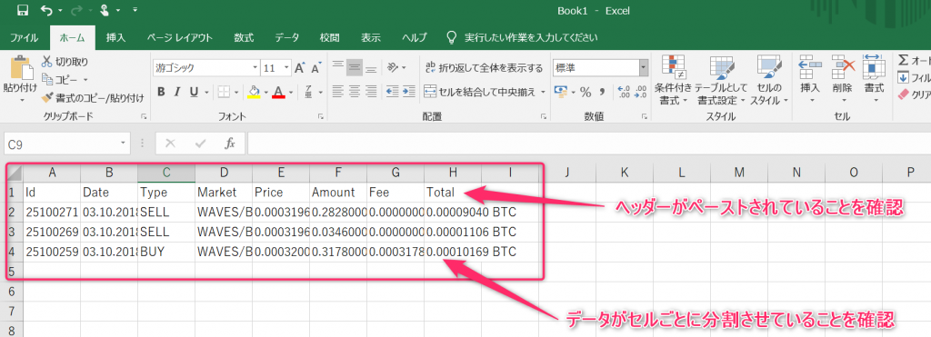
Task: Open 条件付き書式 conditional formatting
Action: [674, 81]
